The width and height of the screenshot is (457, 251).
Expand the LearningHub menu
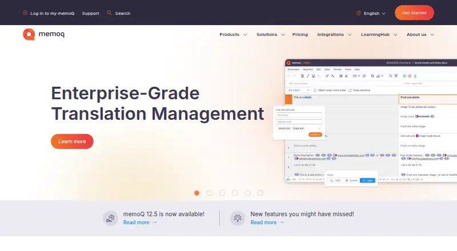point(379,34)
